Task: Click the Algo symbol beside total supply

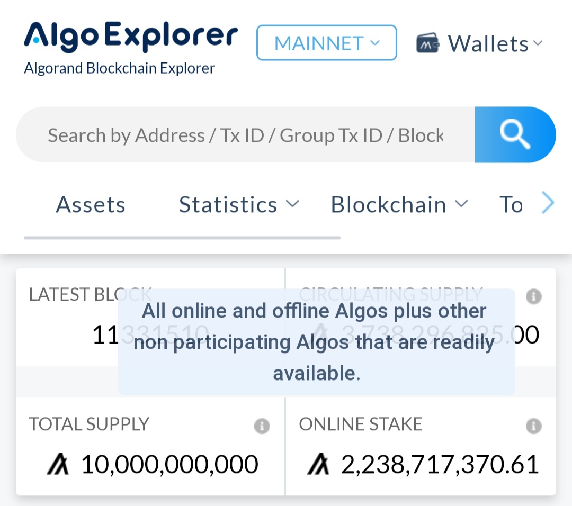Action: pyautogui.click(x=58, y=464)
